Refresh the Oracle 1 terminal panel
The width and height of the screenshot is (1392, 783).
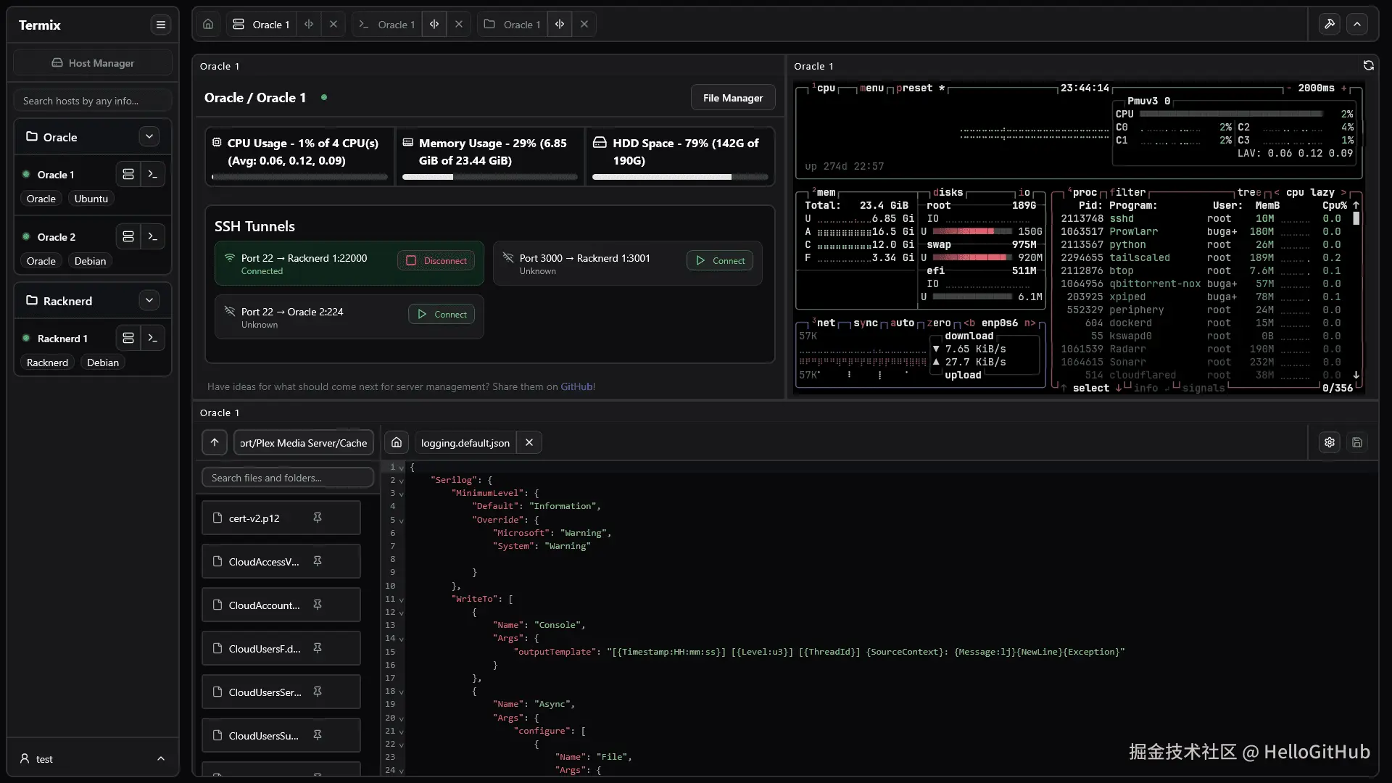point(1368,65)
